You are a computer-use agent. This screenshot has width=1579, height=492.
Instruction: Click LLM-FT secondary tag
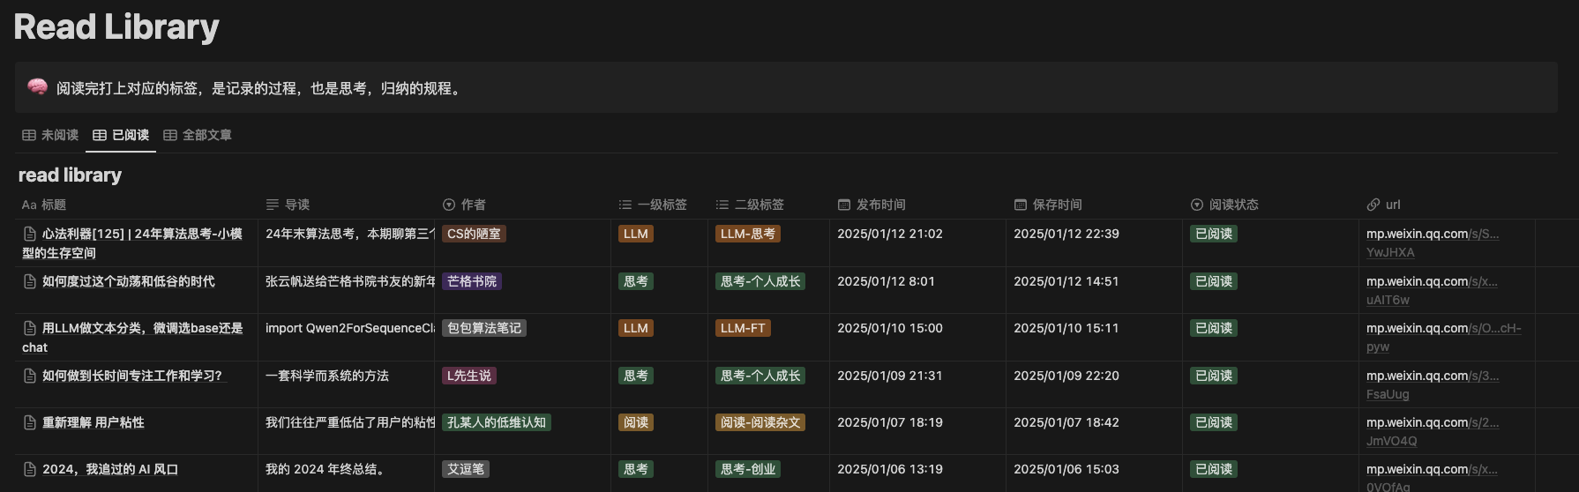pyautogui.click(x=743, y=329)
